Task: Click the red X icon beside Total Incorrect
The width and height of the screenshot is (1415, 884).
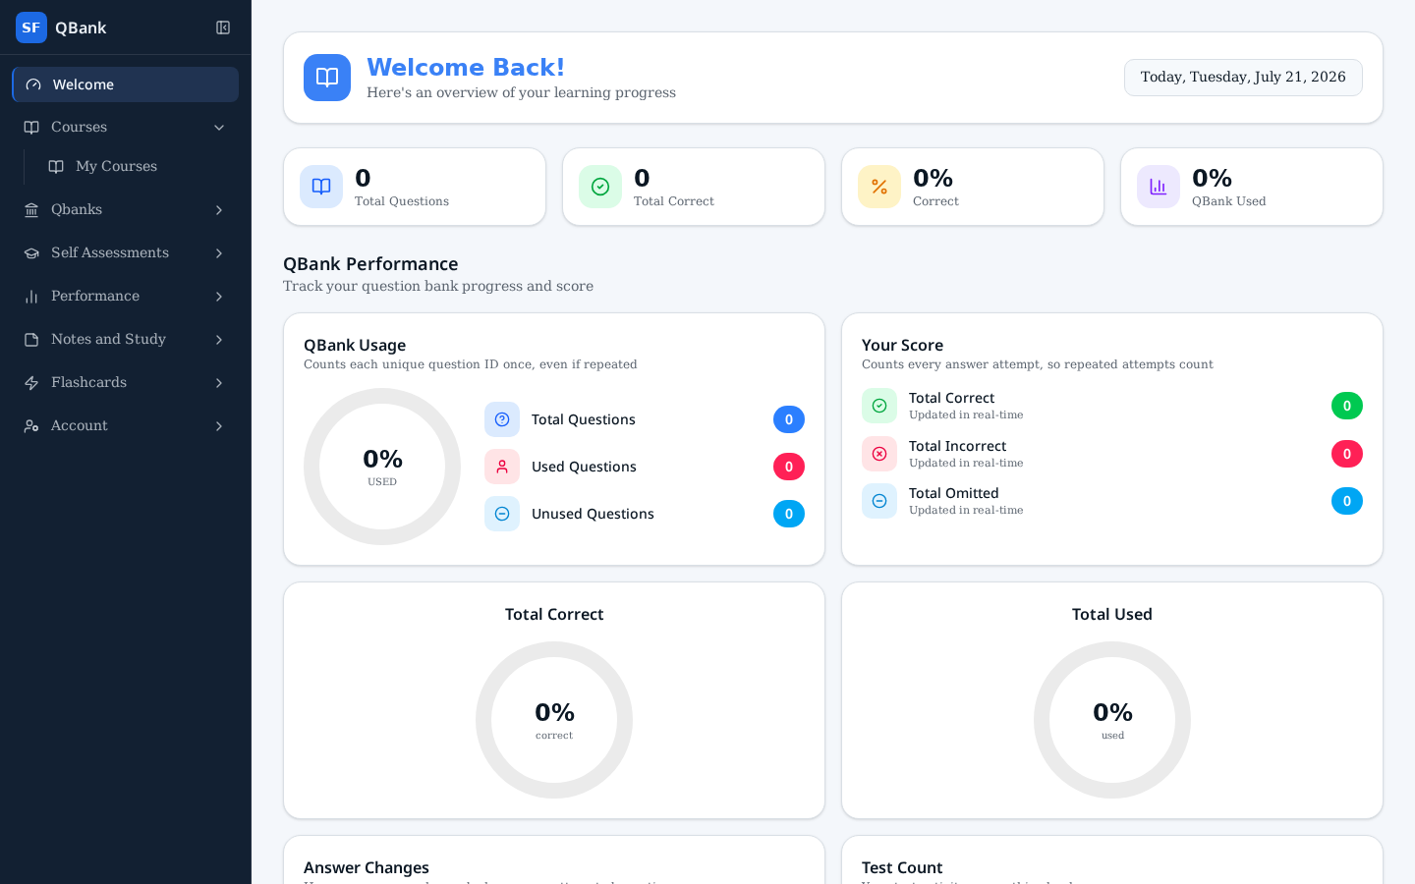Action: tap(879, 454)
